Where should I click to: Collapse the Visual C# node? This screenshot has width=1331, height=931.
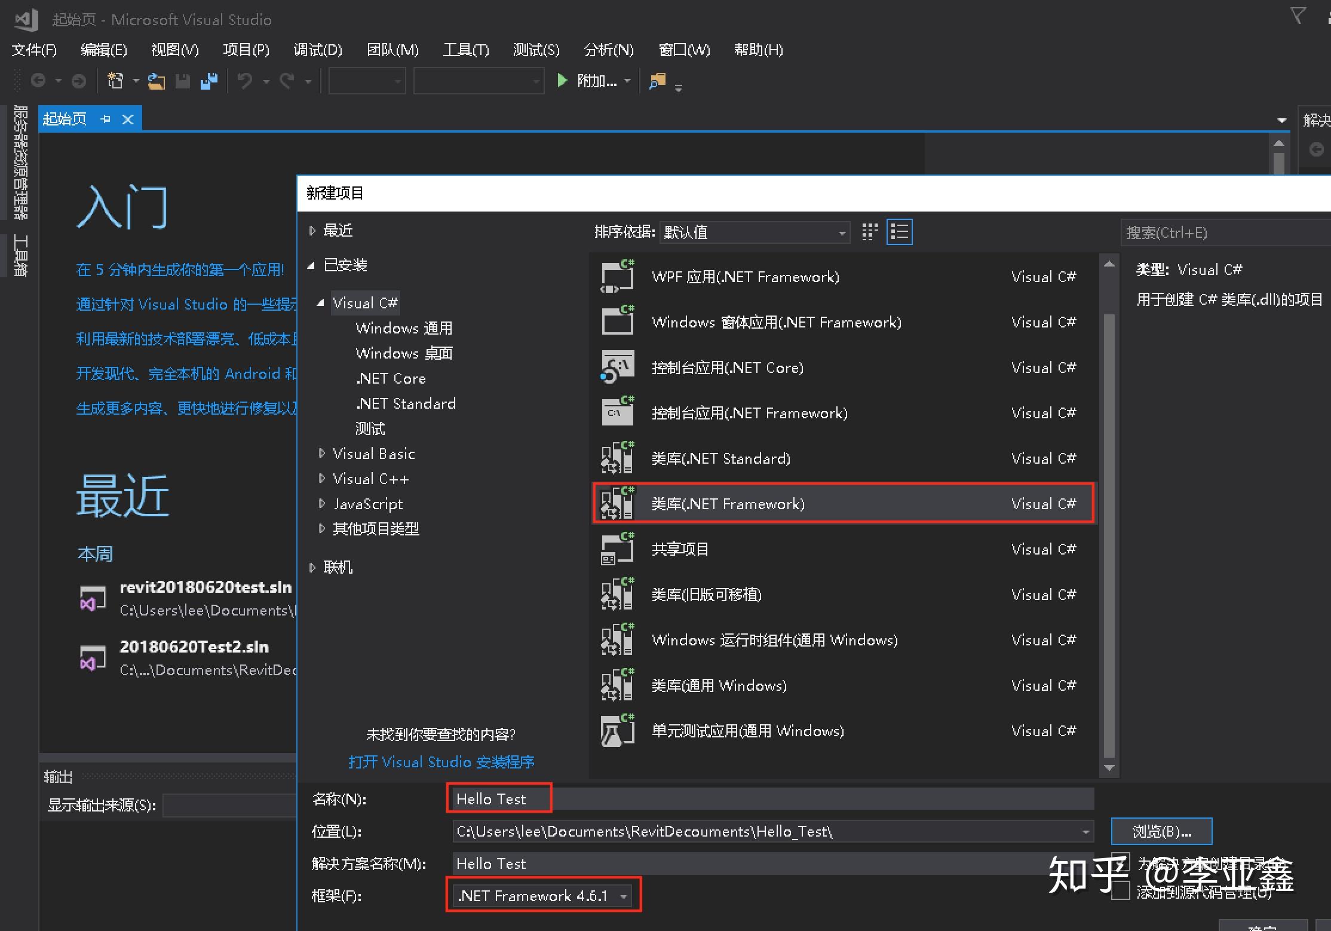[x=321, y=303]
